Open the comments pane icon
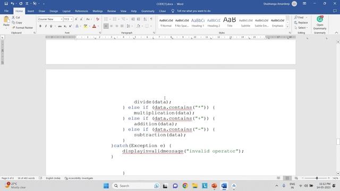This screenshot has width=340, height=191. 335,11
